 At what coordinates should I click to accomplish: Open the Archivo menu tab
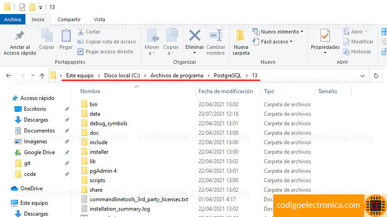click(x=13, y=19)
